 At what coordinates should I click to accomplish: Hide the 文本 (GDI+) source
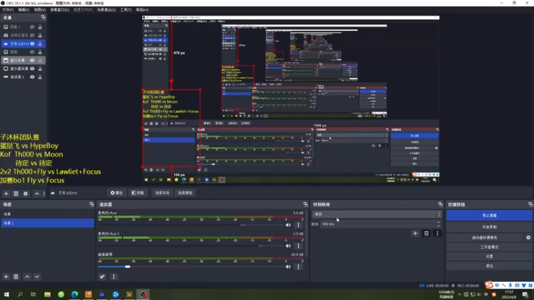tap(32, 43)
